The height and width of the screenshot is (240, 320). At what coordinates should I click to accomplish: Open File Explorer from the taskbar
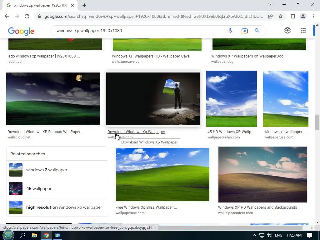35,235
